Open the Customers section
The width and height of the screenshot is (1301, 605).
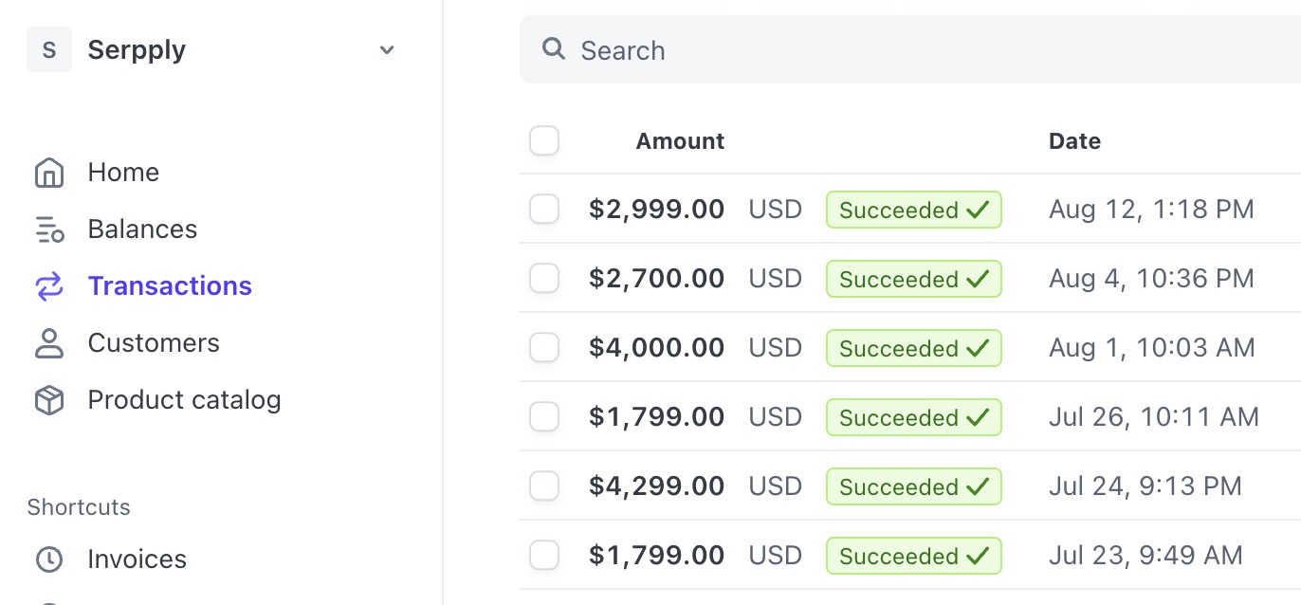(x=154, y=343)
